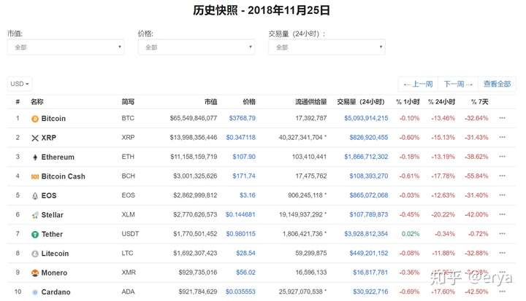The width and height of the screenshot is (526, 301).
Task: Open more options for Ethereum row
Action: tap(502, 157)
